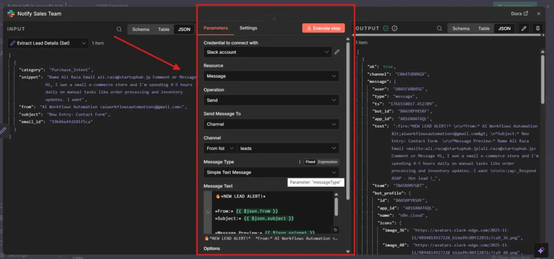
Task: Click the 1 item label in INPUT panel
Action: point(98,43)
